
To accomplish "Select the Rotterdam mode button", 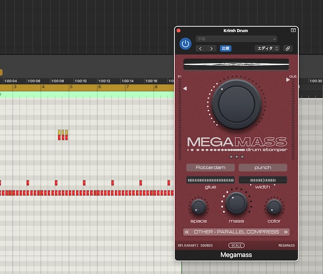I will [x=210, y=168].
